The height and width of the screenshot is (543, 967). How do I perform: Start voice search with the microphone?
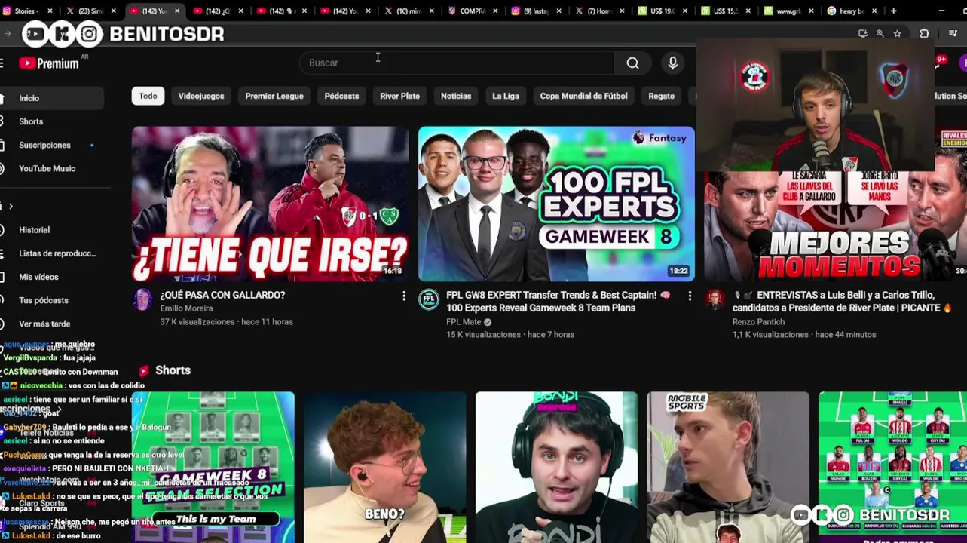[673, 63]
